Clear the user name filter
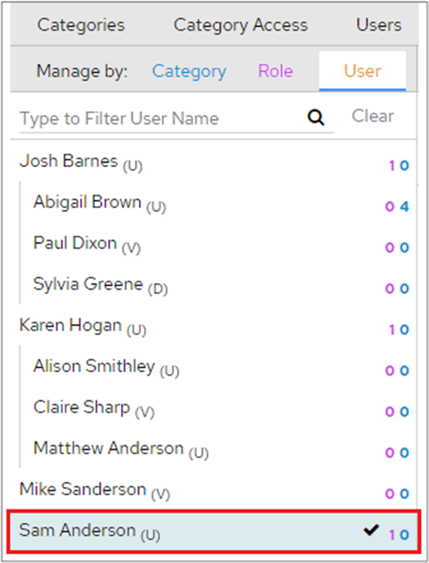This screenshot has width=429, height=563. point(373,116)
